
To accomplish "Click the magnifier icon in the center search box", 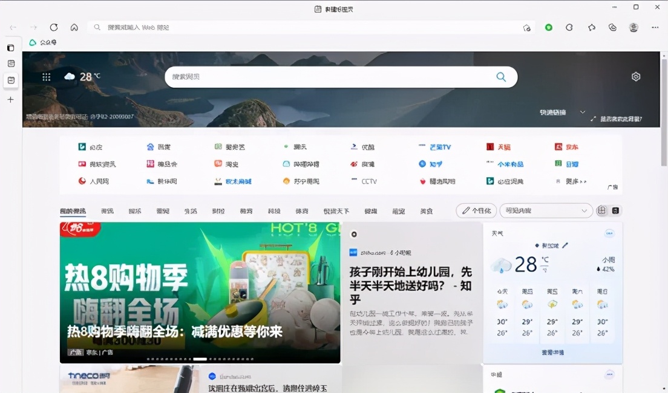I will pos(501,77).
